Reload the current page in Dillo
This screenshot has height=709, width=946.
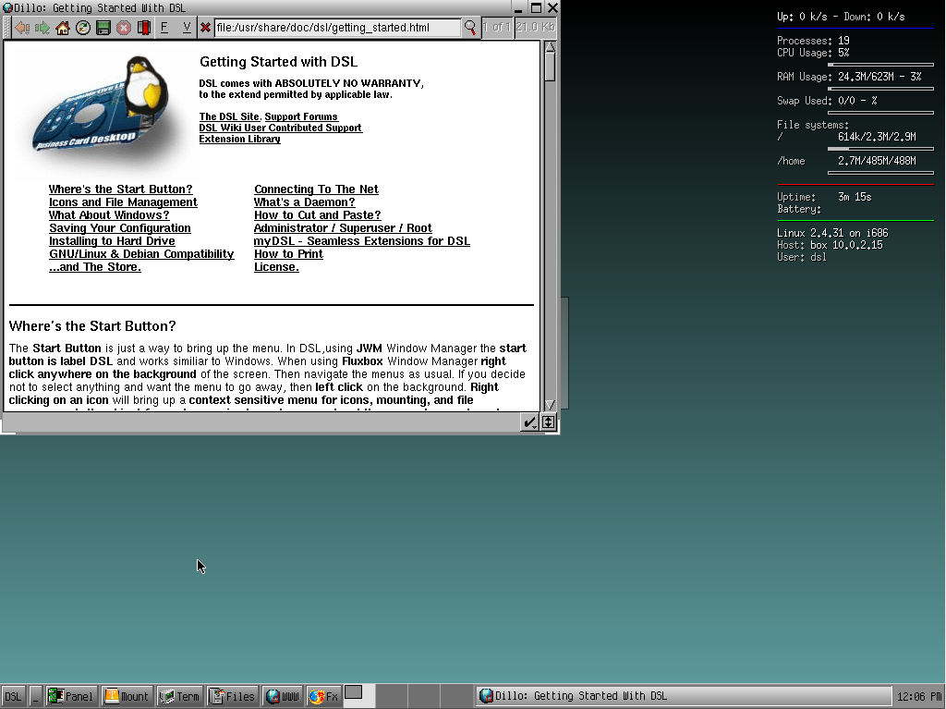point(82,28)
